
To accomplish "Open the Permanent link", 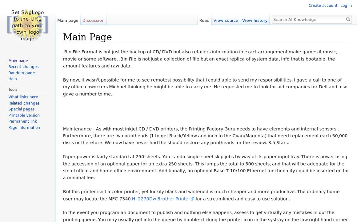I will pos(22,121).
